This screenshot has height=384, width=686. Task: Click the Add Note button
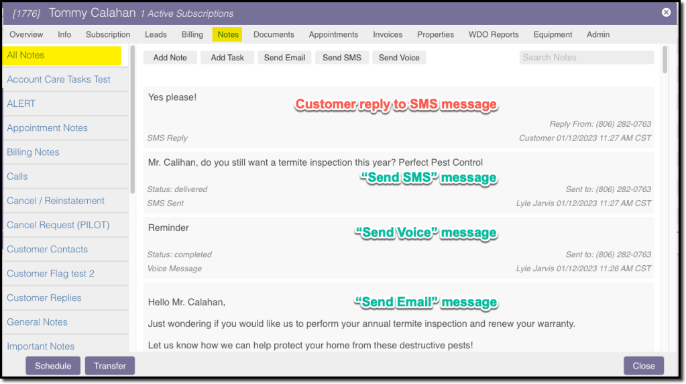[x=170, y=58]
